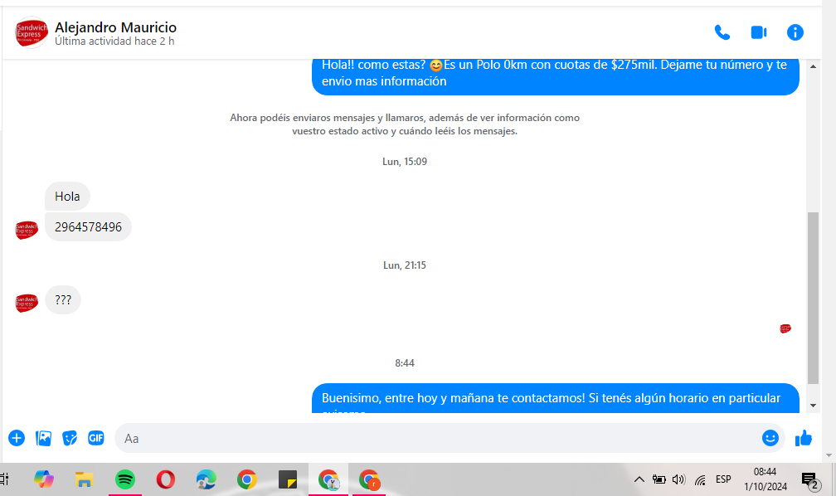Screen dimensions: 836x496
Task: Click the chat scroll-up arrow
Action: [813, 66]
